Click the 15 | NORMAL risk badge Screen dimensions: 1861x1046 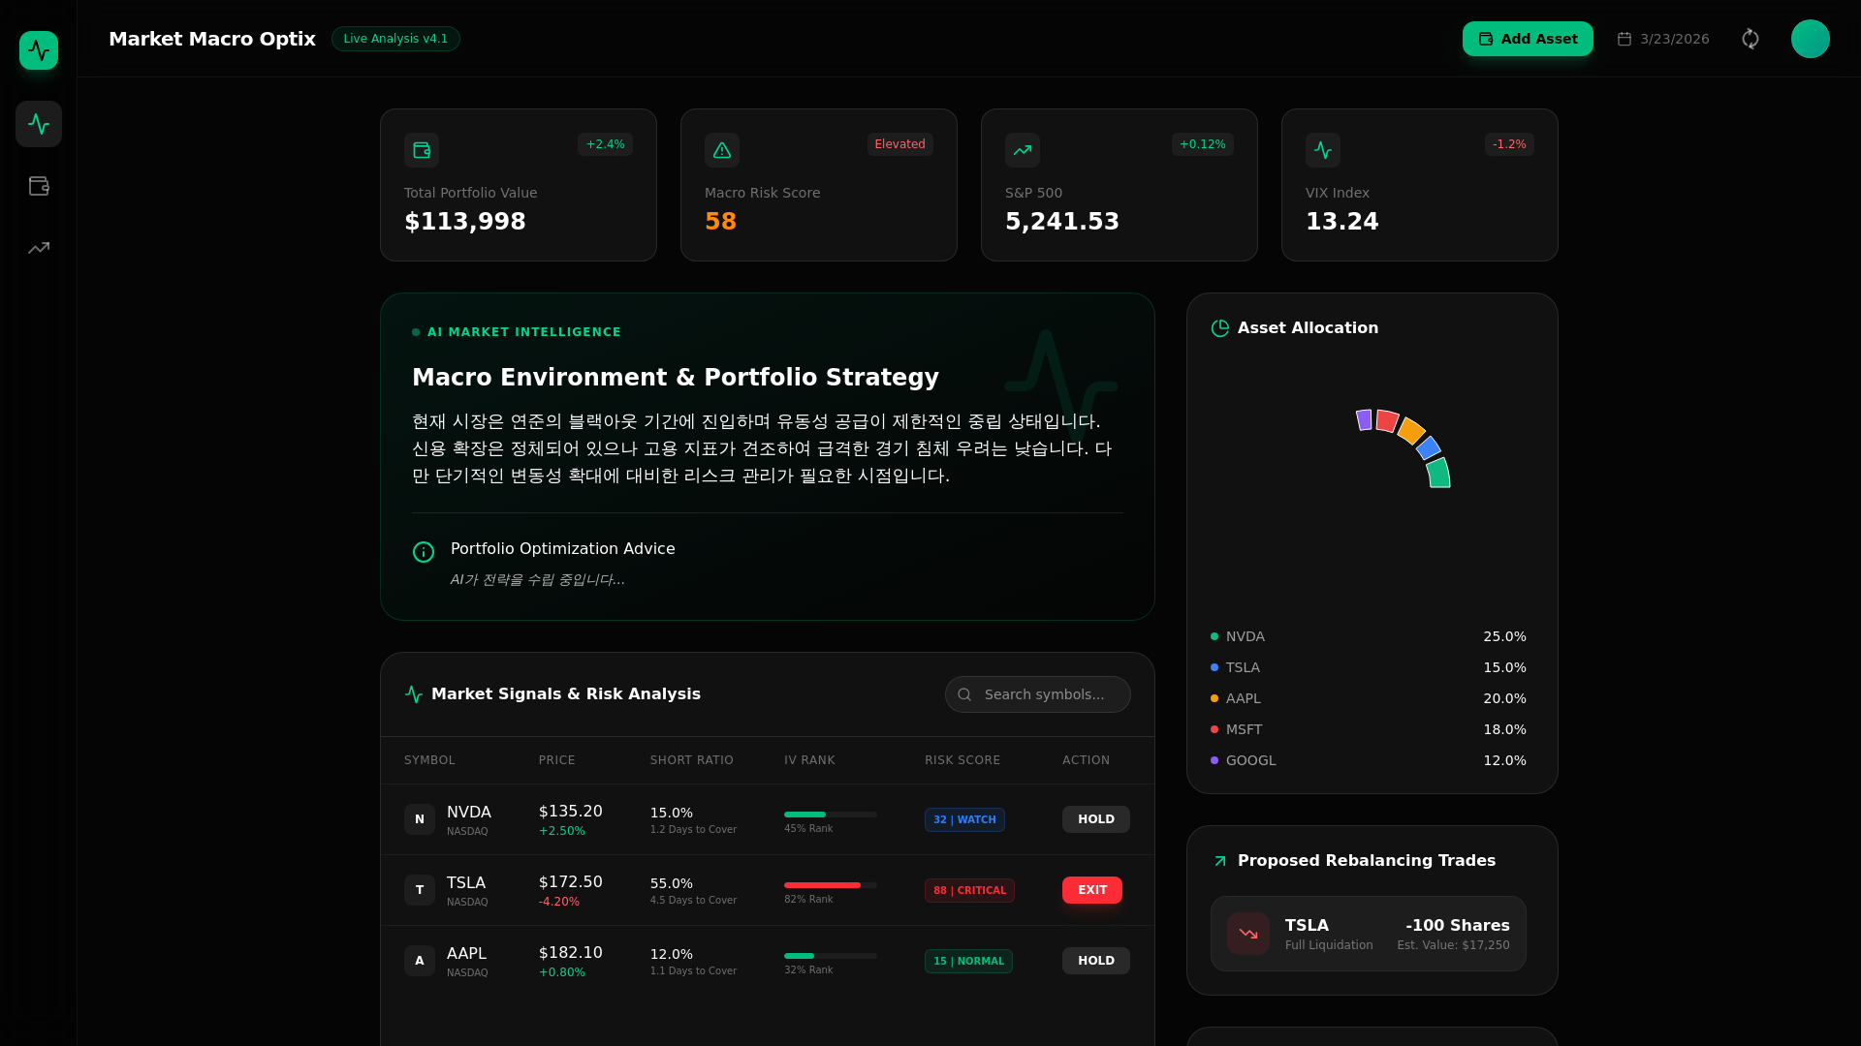968,961
